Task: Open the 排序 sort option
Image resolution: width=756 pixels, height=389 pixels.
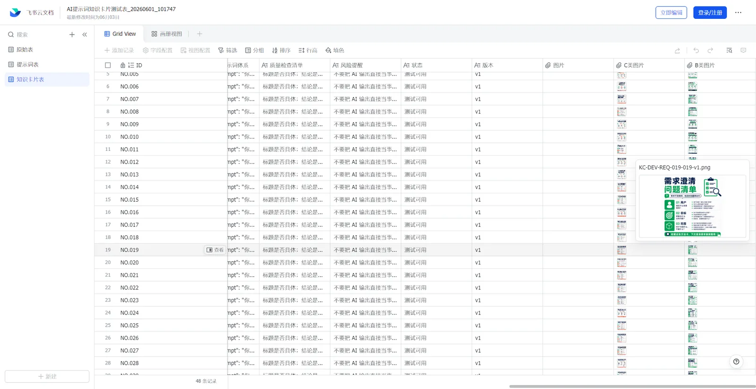Action: pos(281,50)
